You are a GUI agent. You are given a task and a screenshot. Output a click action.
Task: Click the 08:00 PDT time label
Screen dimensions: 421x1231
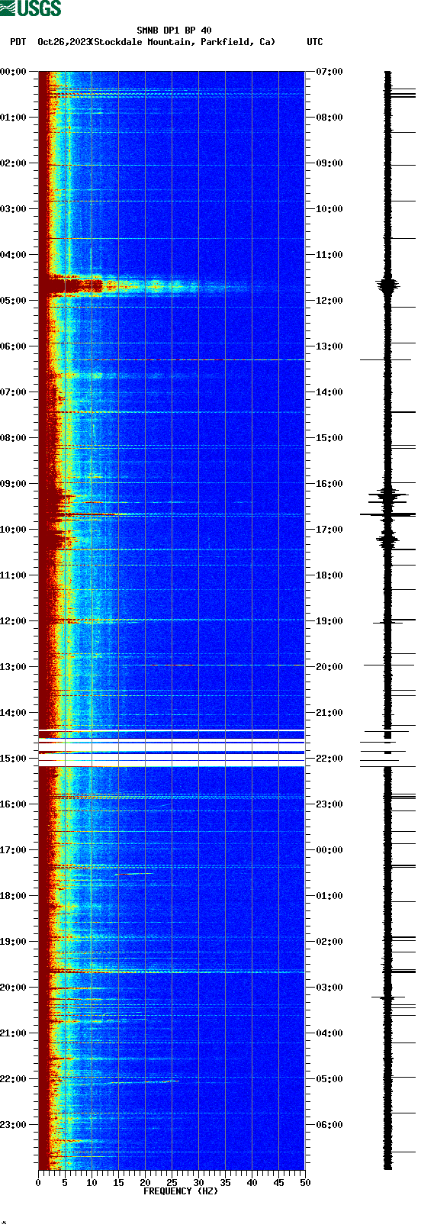tap(14, 438)
